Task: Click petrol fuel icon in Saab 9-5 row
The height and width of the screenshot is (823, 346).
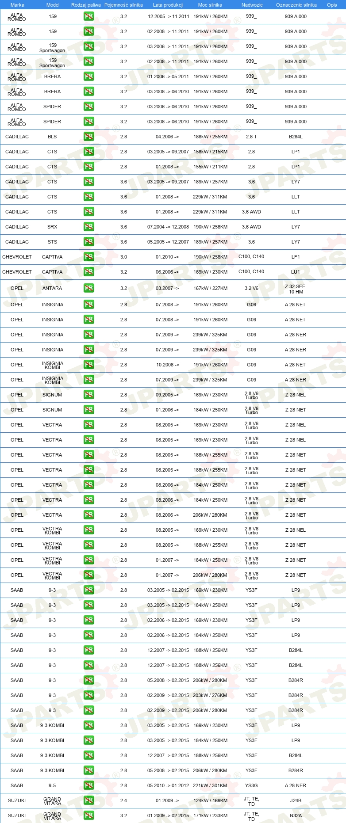Action: coord(88,785)
